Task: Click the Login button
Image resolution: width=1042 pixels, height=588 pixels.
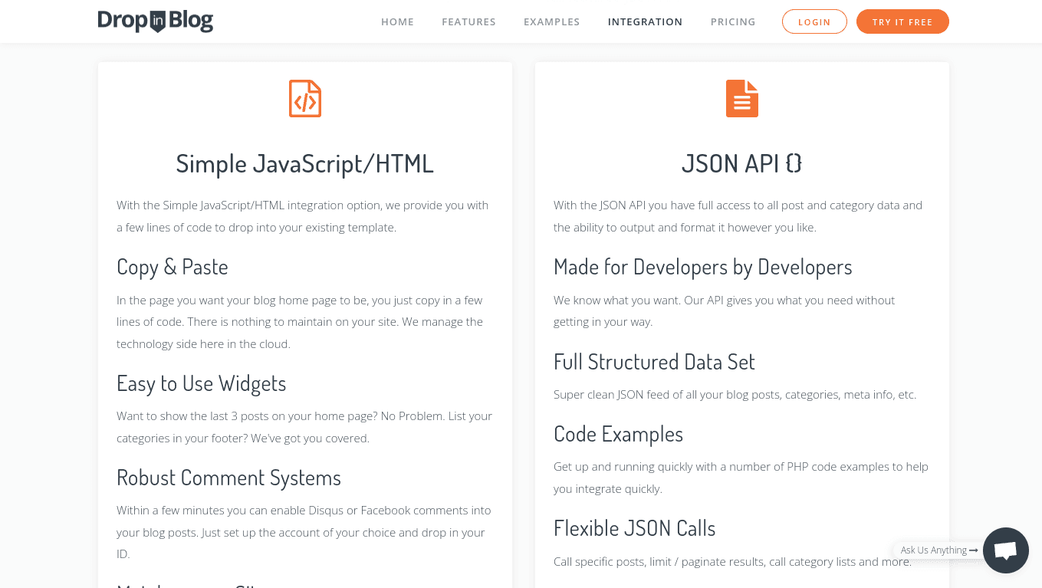Action: (x=814, y=21)
